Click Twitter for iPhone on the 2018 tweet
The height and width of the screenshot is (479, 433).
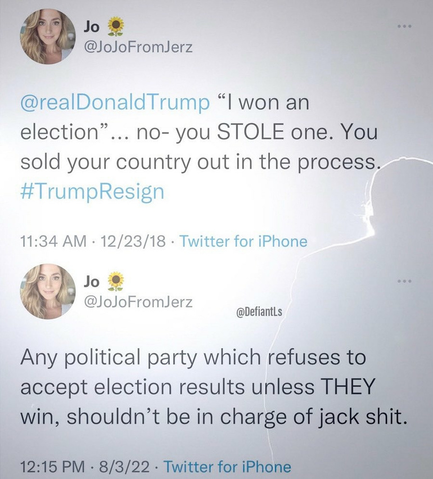click(243, 242)
